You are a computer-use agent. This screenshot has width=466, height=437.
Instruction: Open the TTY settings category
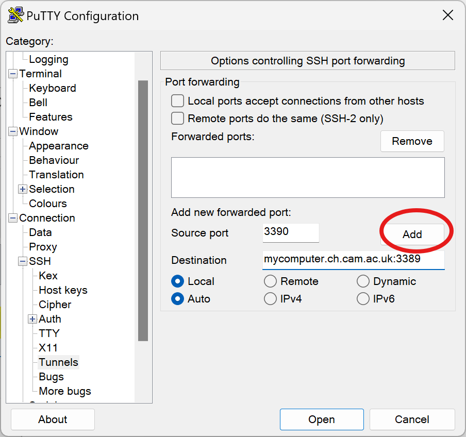49,333
